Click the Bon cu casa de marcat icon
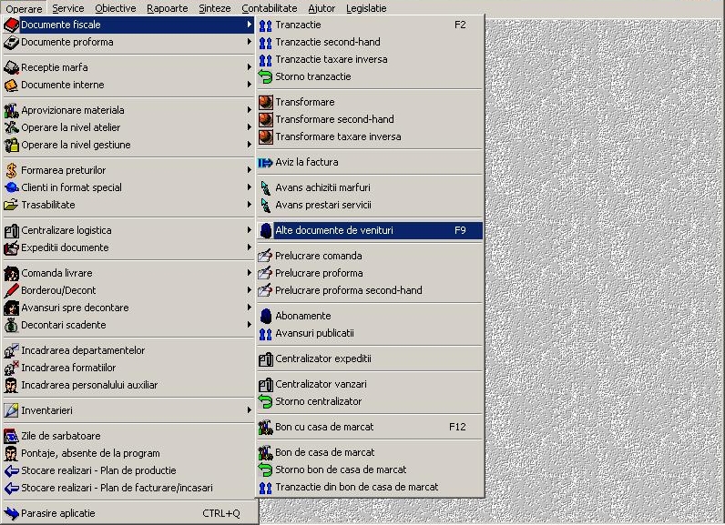Viewport: 725px width, 525px height. [266, 428]
